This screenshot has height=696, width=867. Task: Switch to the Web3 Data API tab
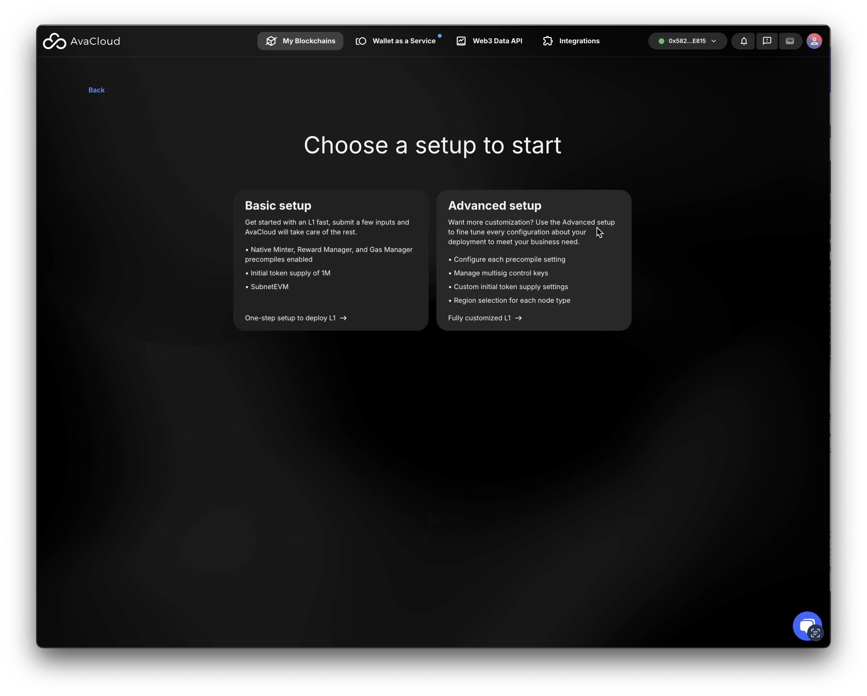(x=497, y=41)
